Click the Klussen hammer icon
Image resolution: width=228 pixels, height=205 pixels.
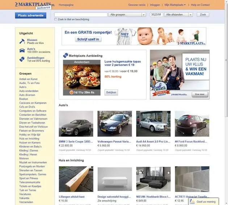point(22,41)
